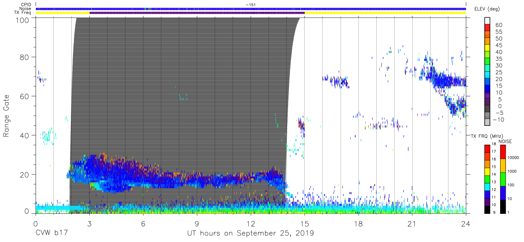Click the 100 tick label on Range Gate axis
The height and width of the screenshot is (242, 524).
tap(23, 20)
